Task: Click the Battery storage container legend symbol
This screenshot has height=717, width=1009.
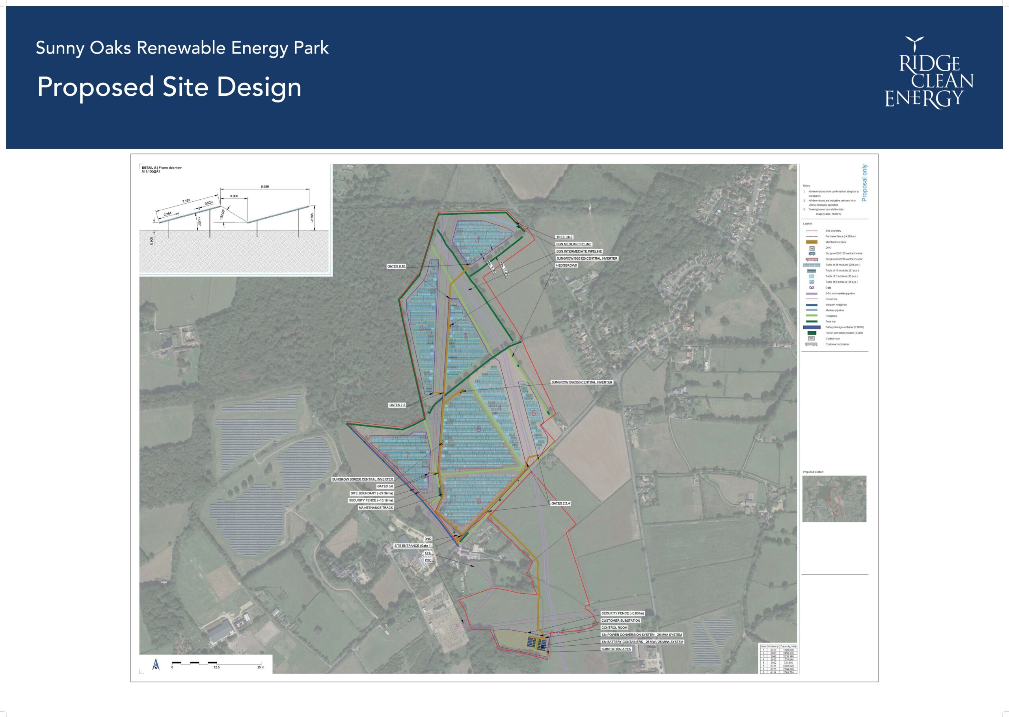Action: pos(812,328)
